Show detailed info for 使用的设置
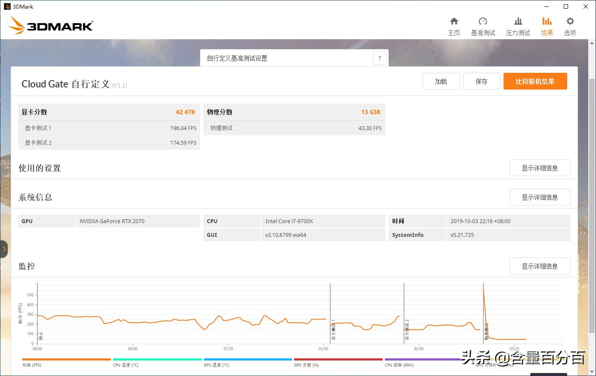The width and height of the screenshot is (596, 376). pos(540,168)
